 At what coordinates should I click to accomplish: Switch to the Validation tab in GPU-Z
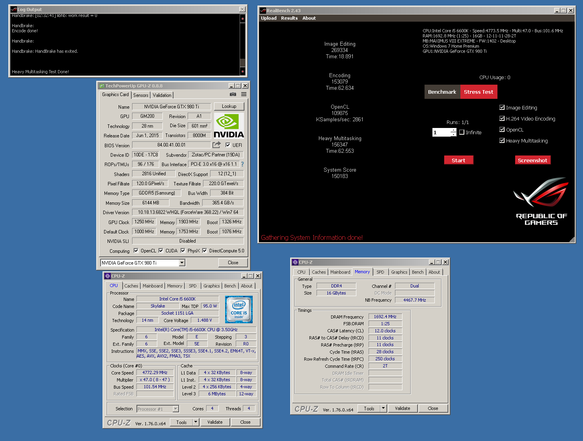pos(162,95)
